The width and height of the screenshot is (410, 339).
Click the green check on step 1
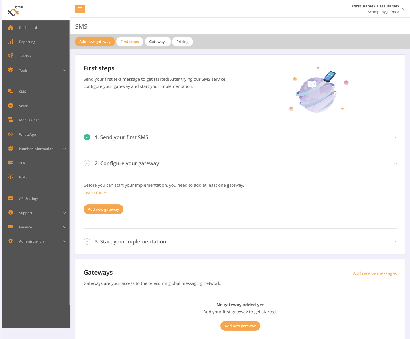(87, 137)
